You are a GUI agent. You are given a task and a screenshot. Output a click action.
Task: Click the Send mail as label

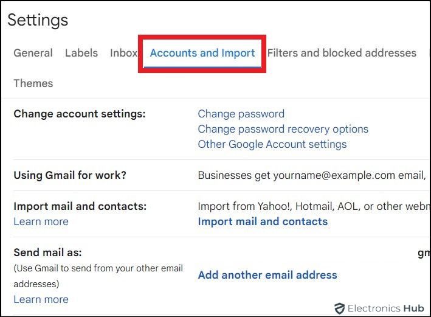coord(47,252)
